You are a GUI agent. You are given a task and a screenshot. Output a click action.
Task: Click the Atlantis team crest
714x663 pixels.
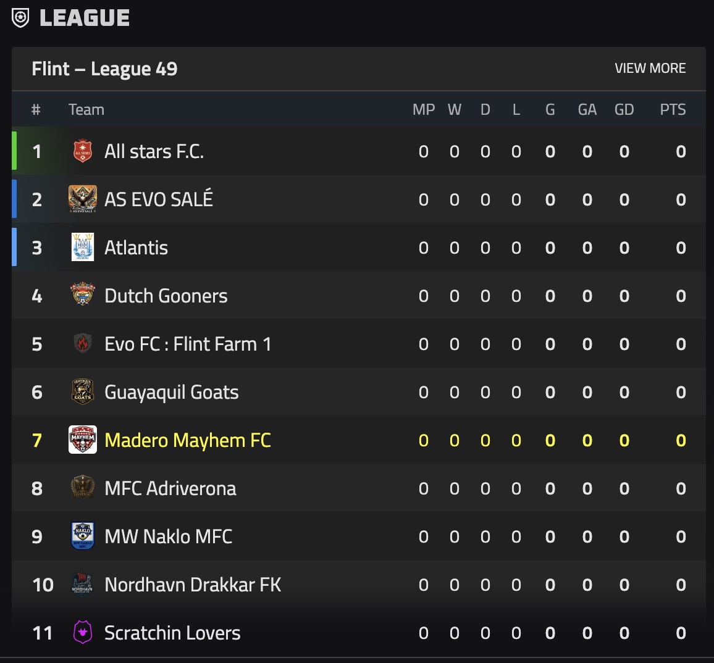pyautogui.click(x=83, y=248)
